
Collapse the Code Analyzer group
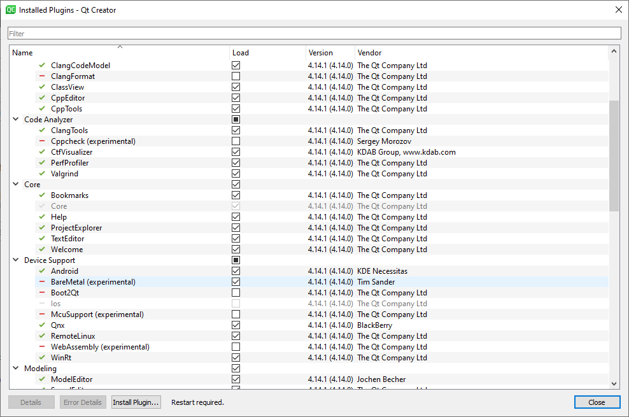(16, 120)
